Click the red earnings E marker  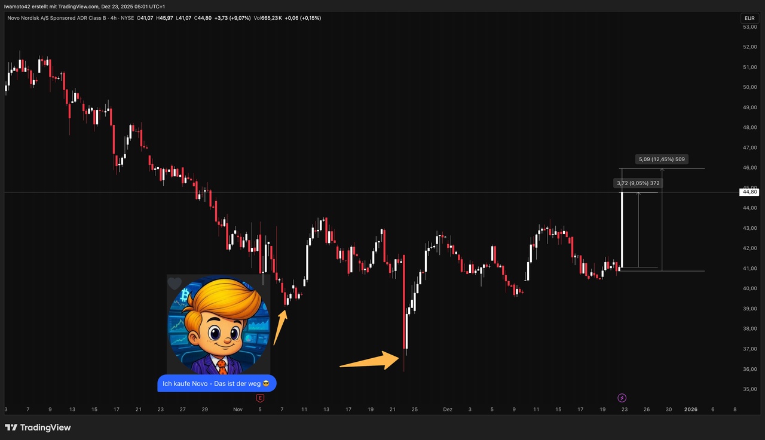(x=260, y=398)
